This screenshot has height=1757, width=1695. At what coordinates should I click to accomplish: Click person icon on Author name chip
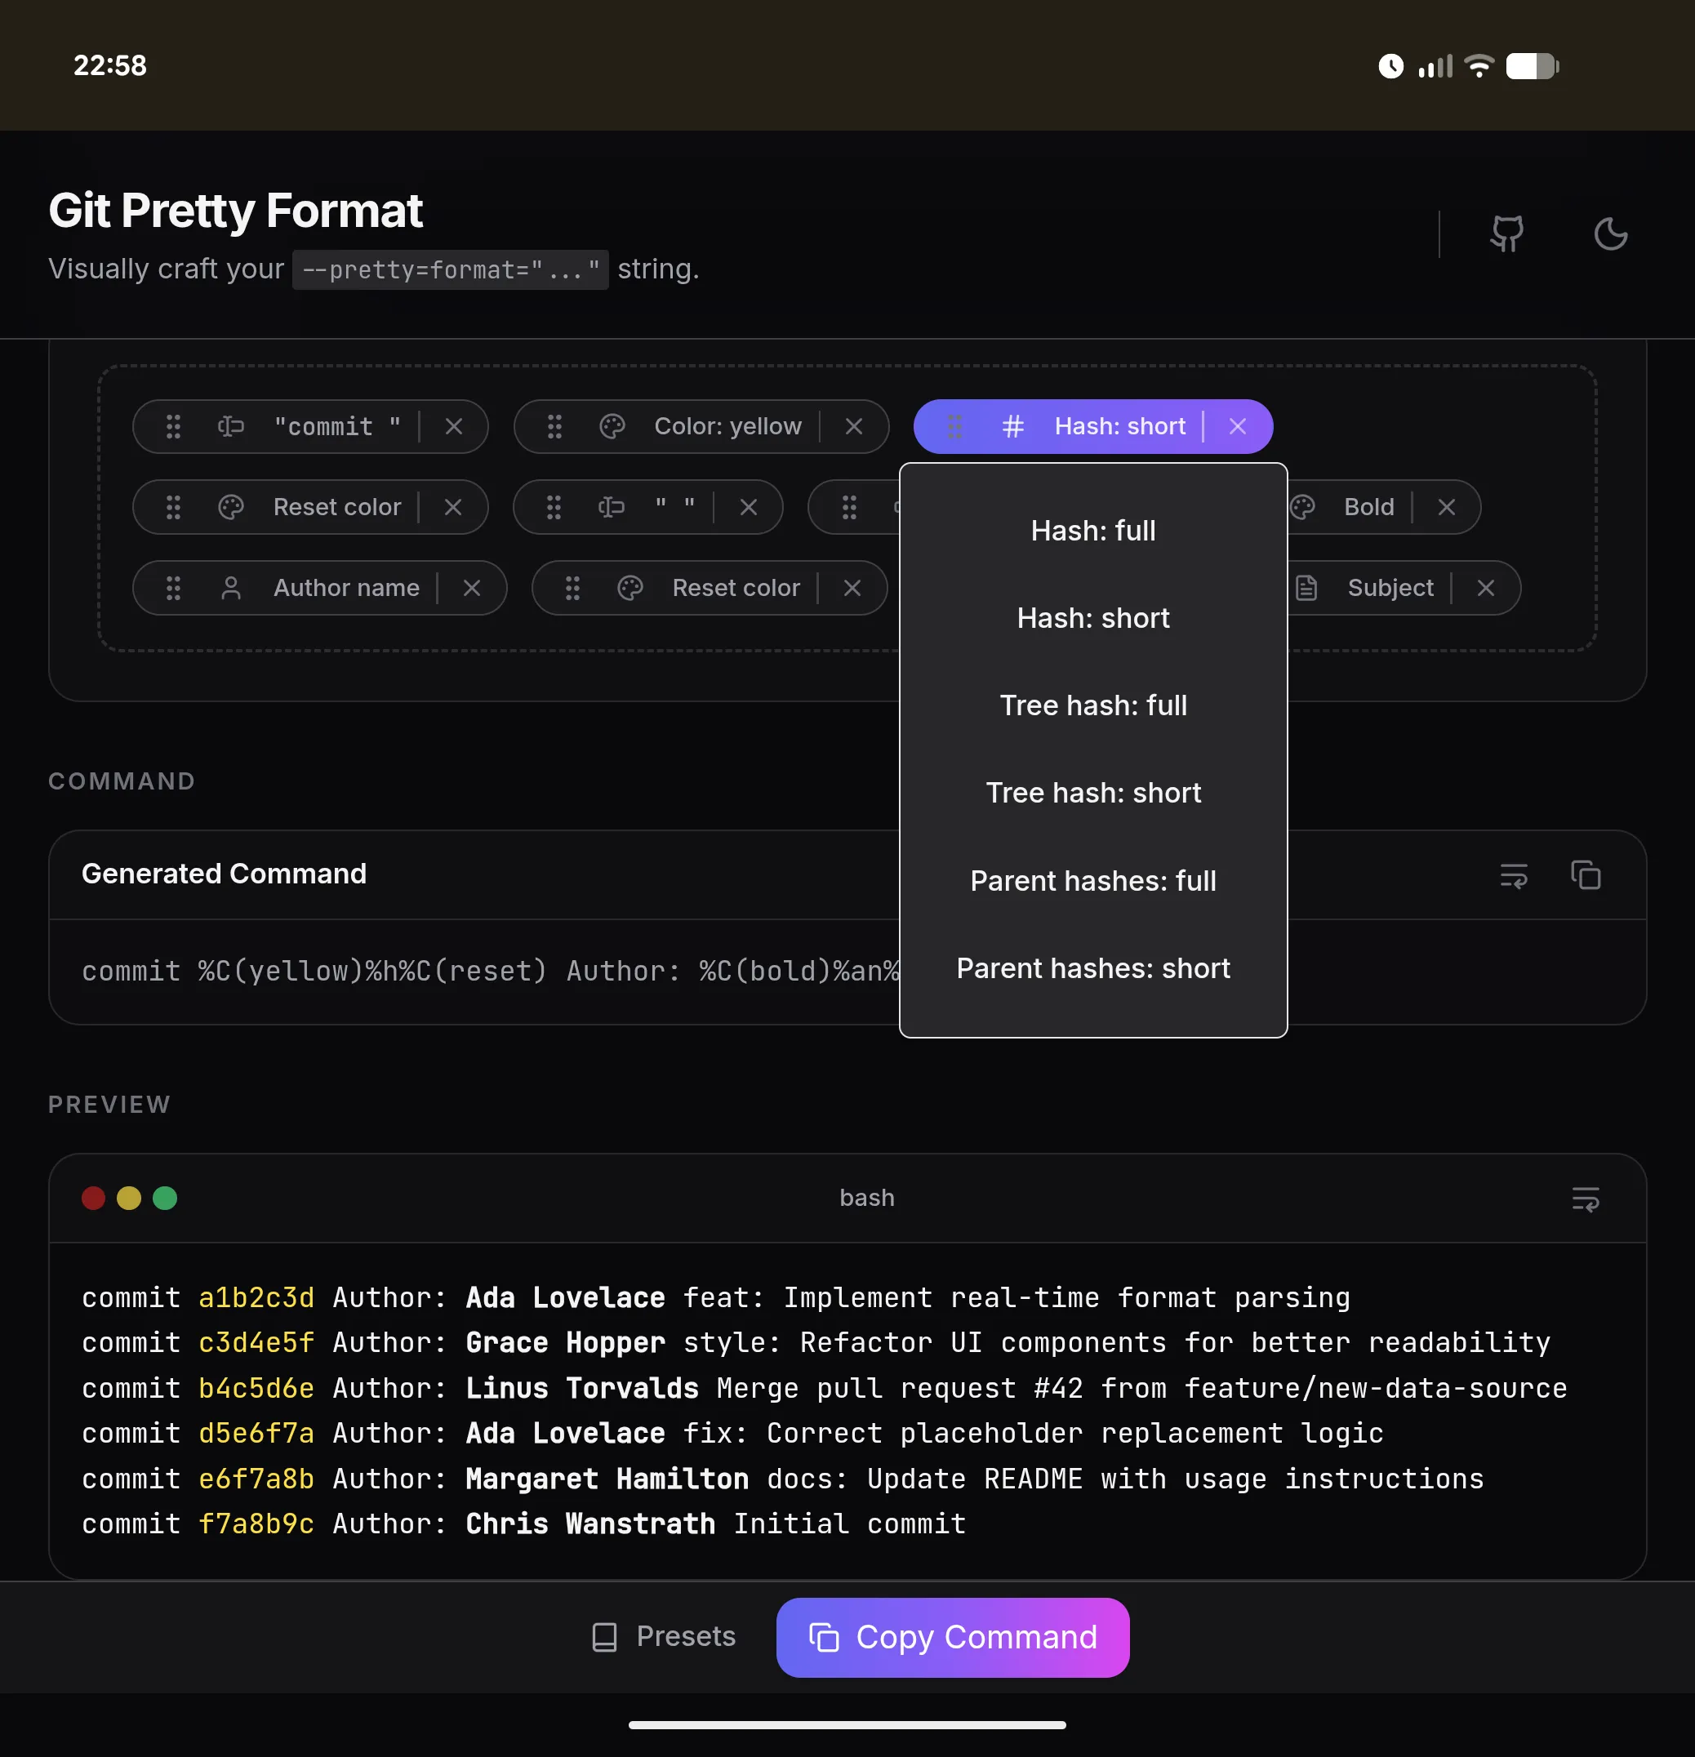coord(231,588)
